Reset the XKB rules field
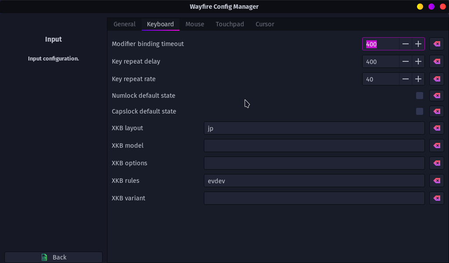Screen dimensions: 449x263 437,181
